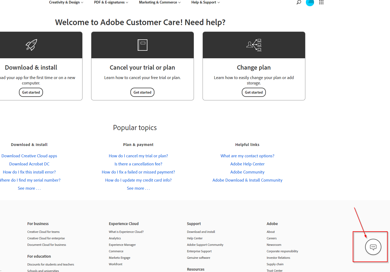Image resolution: width=390 pixels, height=272 pixels.
Task: Click the Change plan people icon
Action: (254, 45)
